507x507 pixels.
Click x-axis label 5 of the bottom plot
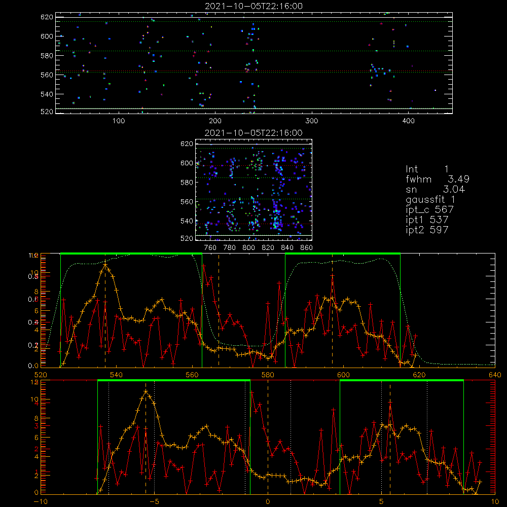(x=381, y=502)
